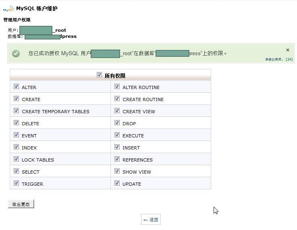Uncheck the UPDATE privilege checkbox

pos(117,183)
